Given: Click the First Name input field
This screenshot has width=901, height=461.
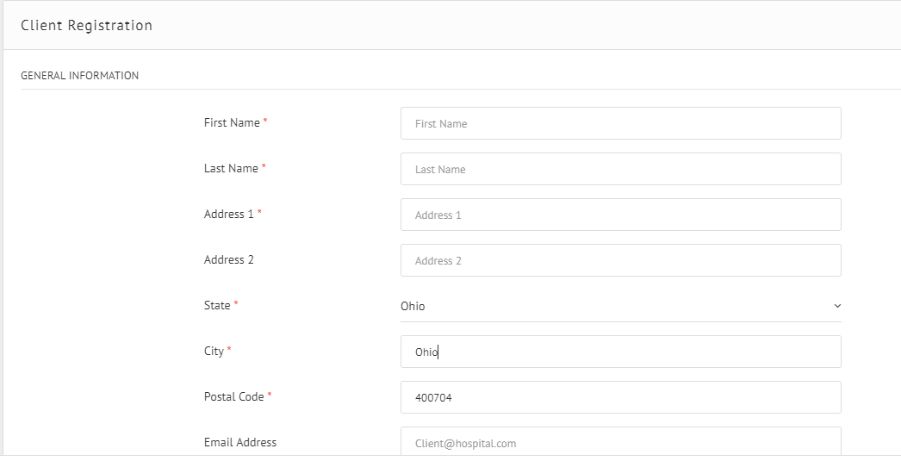Looking at the screenshot, I should pyautogui.click(x=620, y=123).
